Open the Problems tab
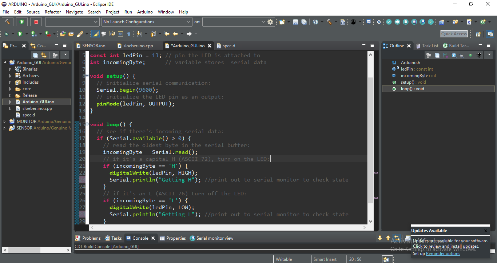 click(88, 238)
